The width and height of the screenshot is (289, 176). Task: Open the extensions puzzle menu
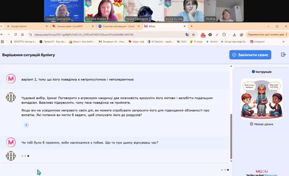224,35
